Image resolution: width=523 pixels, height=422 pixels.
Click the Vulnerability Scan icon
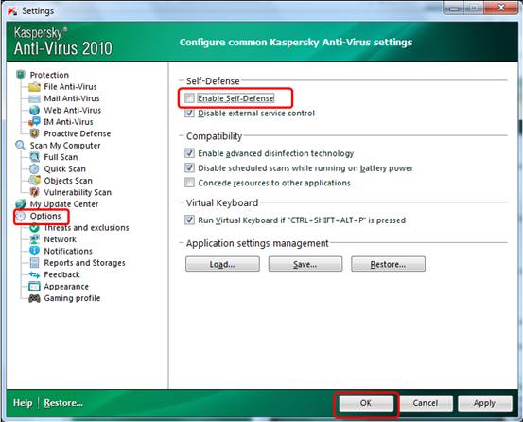tap(34, 192)
